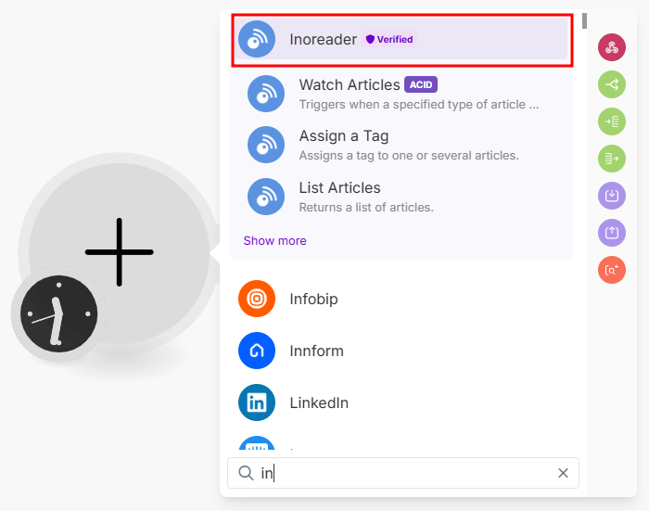Click the Inoreader RSS icon in header
The width and height of the screenshot is (649, 511).
point(257,39)
